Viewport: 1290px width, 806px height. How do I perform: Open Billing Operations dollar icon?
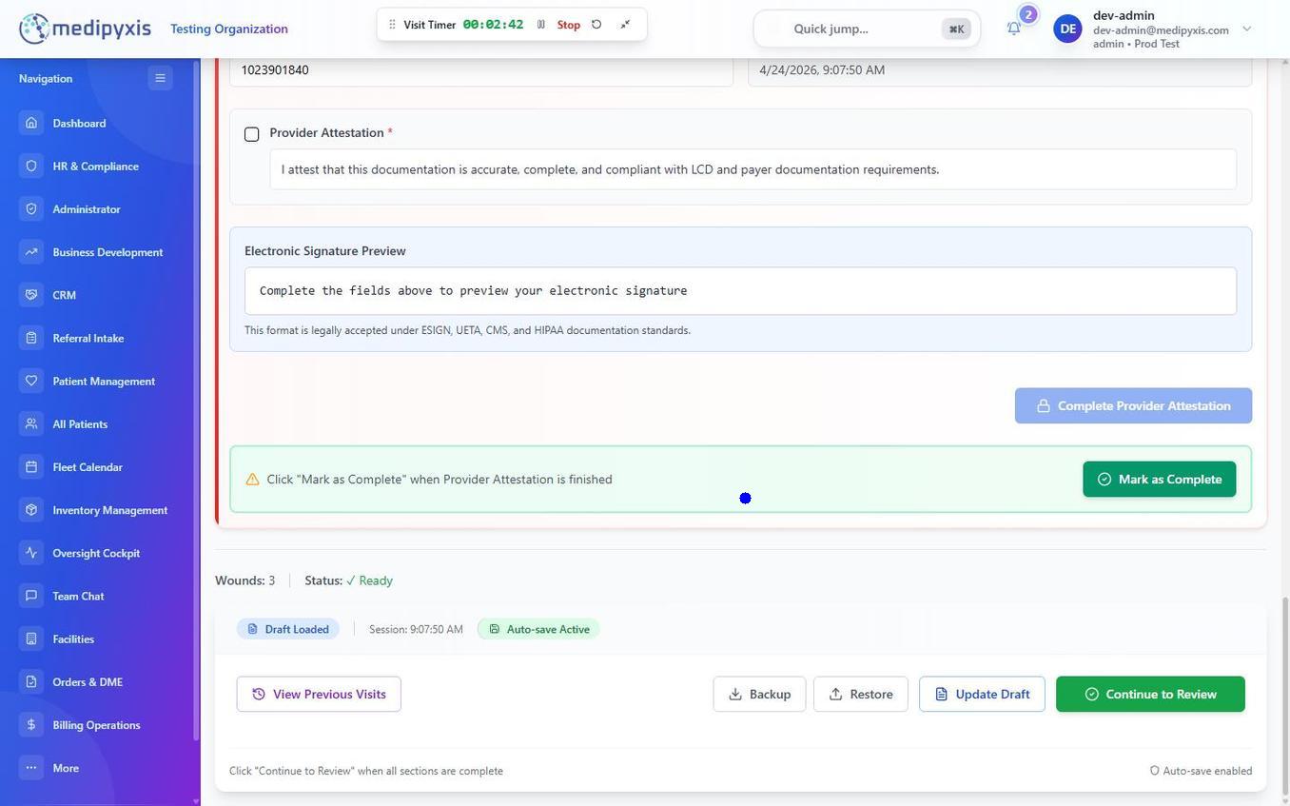click(x=31, y=725)
